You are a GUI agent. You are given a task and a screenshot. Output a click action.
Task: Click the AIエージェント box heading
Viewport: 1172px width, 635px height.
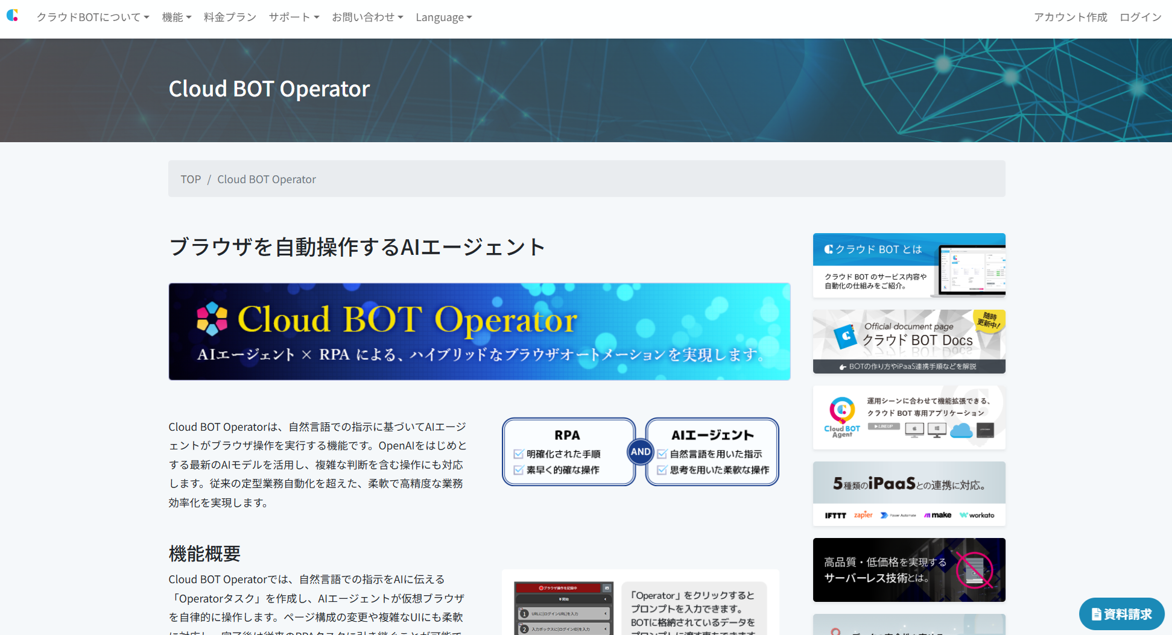tap(712, 435)
